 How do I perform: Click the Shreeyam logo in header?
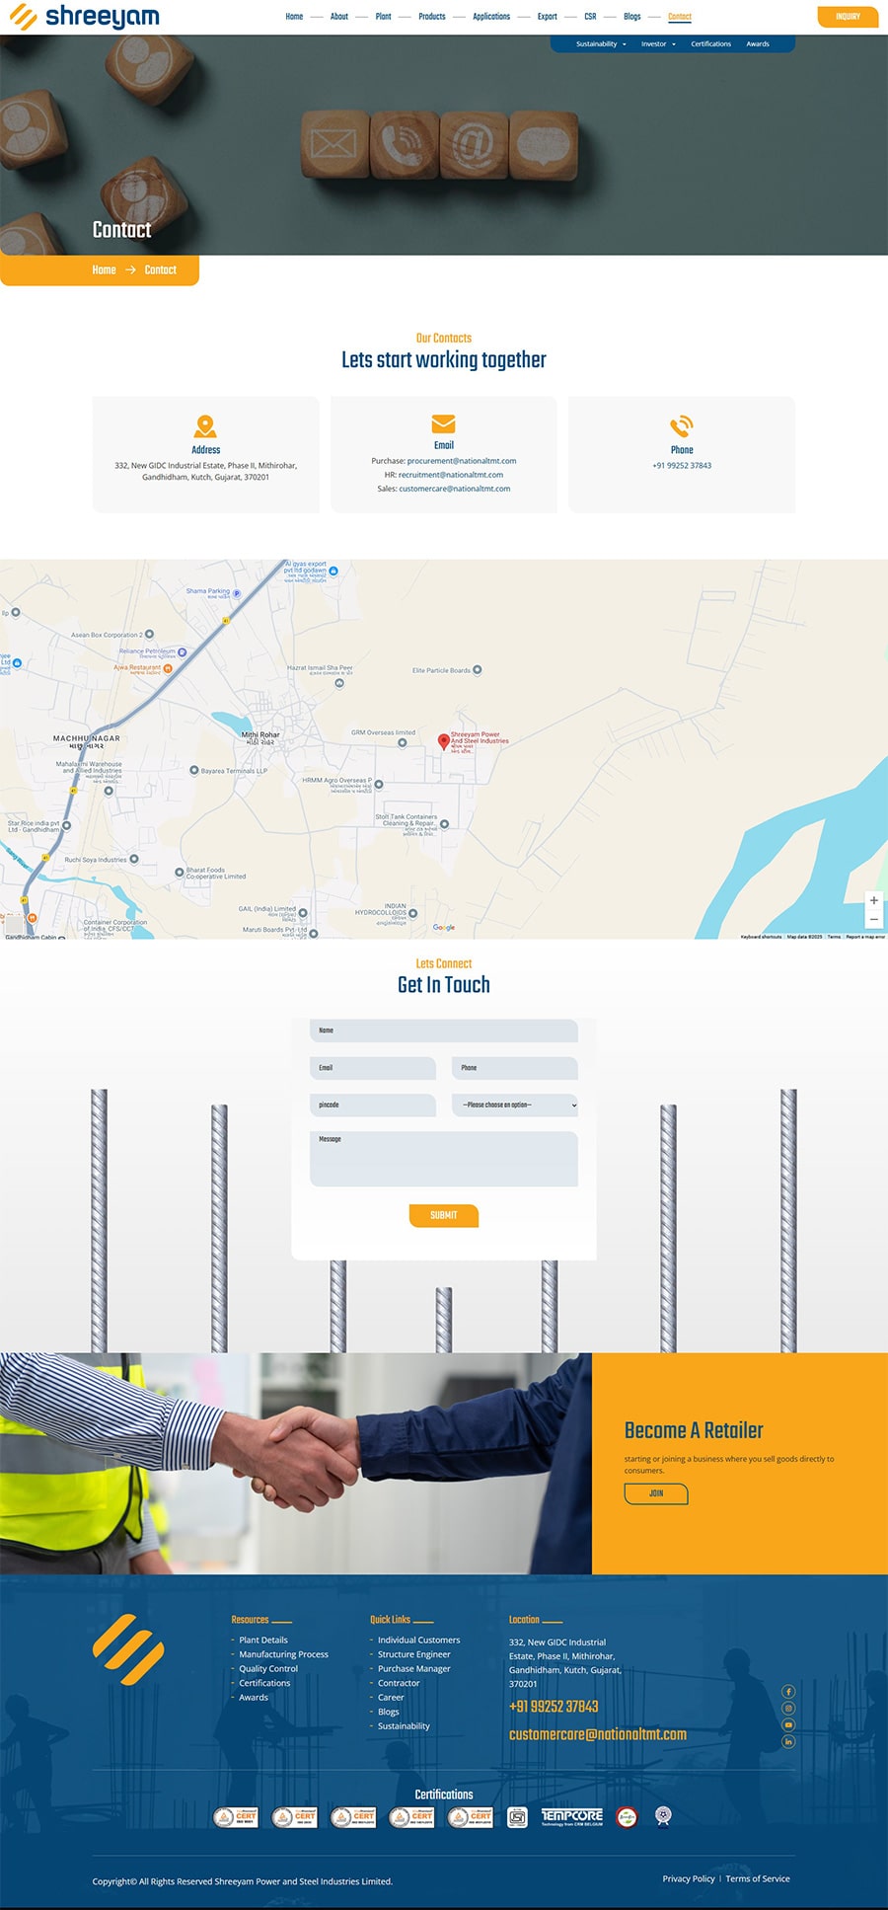85,17
